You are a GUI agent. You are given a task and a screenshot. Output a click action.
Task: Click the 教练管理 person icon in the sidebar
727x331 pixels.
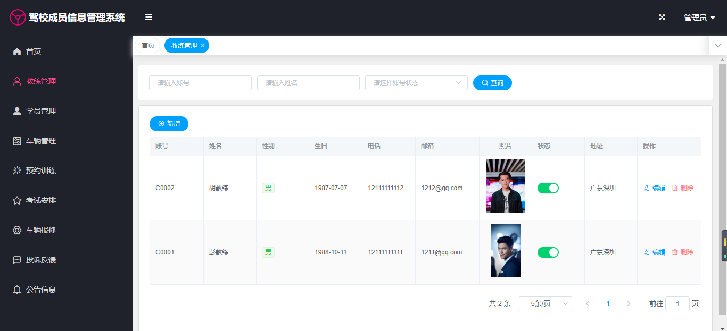[17, 81]
